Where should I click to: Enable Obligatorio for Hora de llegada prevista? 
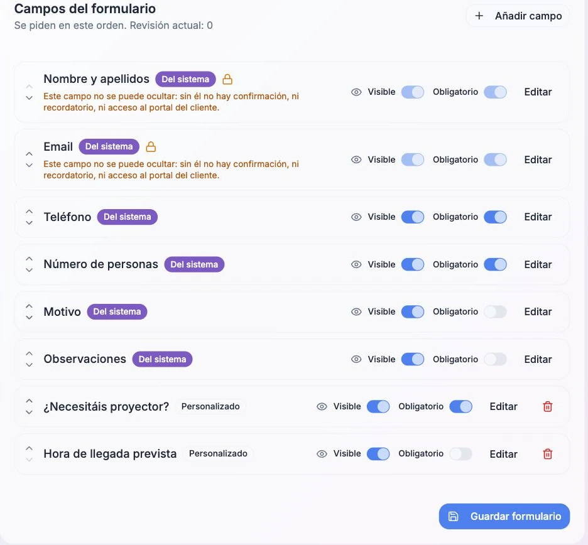(460, 454)
